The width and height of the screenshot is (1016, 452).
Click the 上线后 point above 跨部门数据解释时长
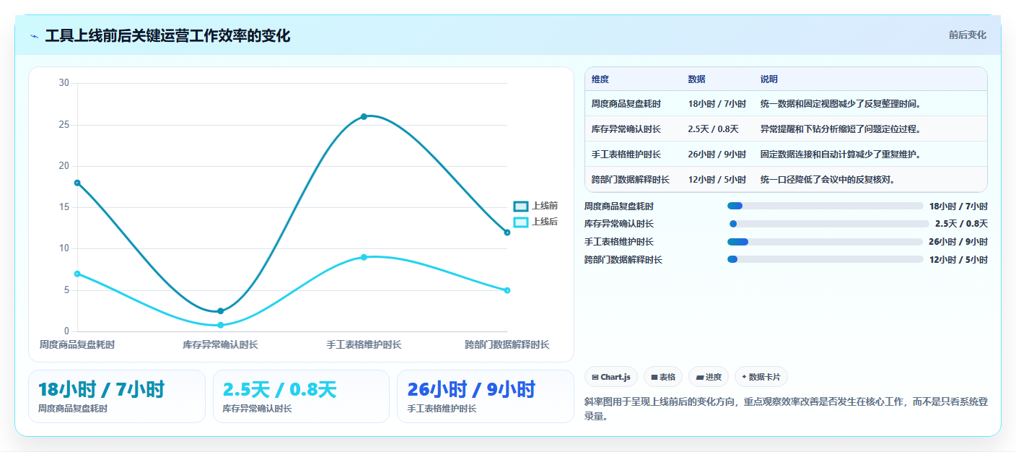pos(507,290)
